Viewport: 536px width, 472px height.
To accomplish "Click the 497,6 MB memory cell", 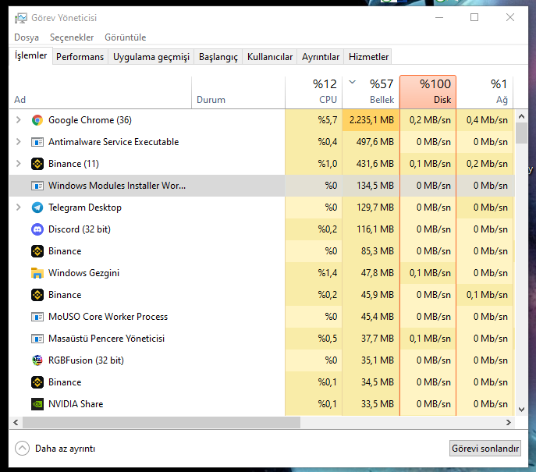I will point(371,142).
